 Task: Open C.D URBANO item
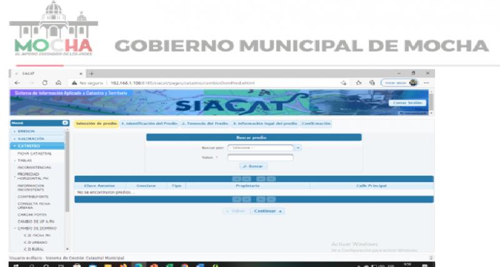[36, 243]
